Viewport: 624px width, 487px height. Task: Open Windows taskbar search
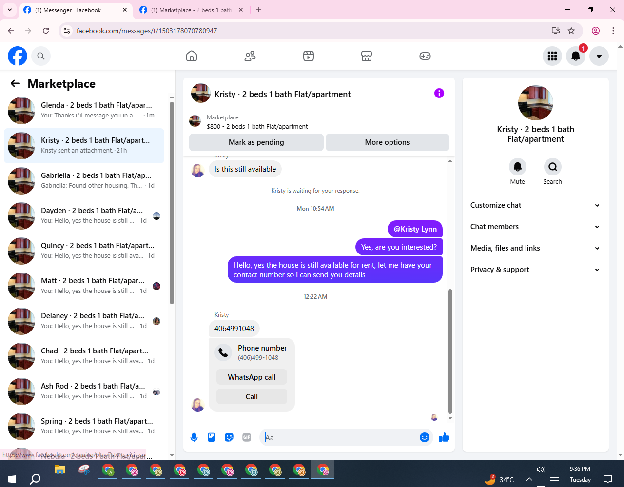pyautogui.click(x=35, y=479)
